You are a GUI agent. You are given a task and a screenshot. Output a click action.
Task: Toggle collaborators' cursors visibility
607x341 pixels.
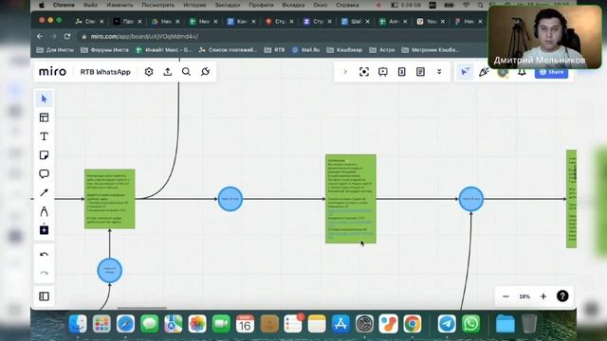pos(465,72)
